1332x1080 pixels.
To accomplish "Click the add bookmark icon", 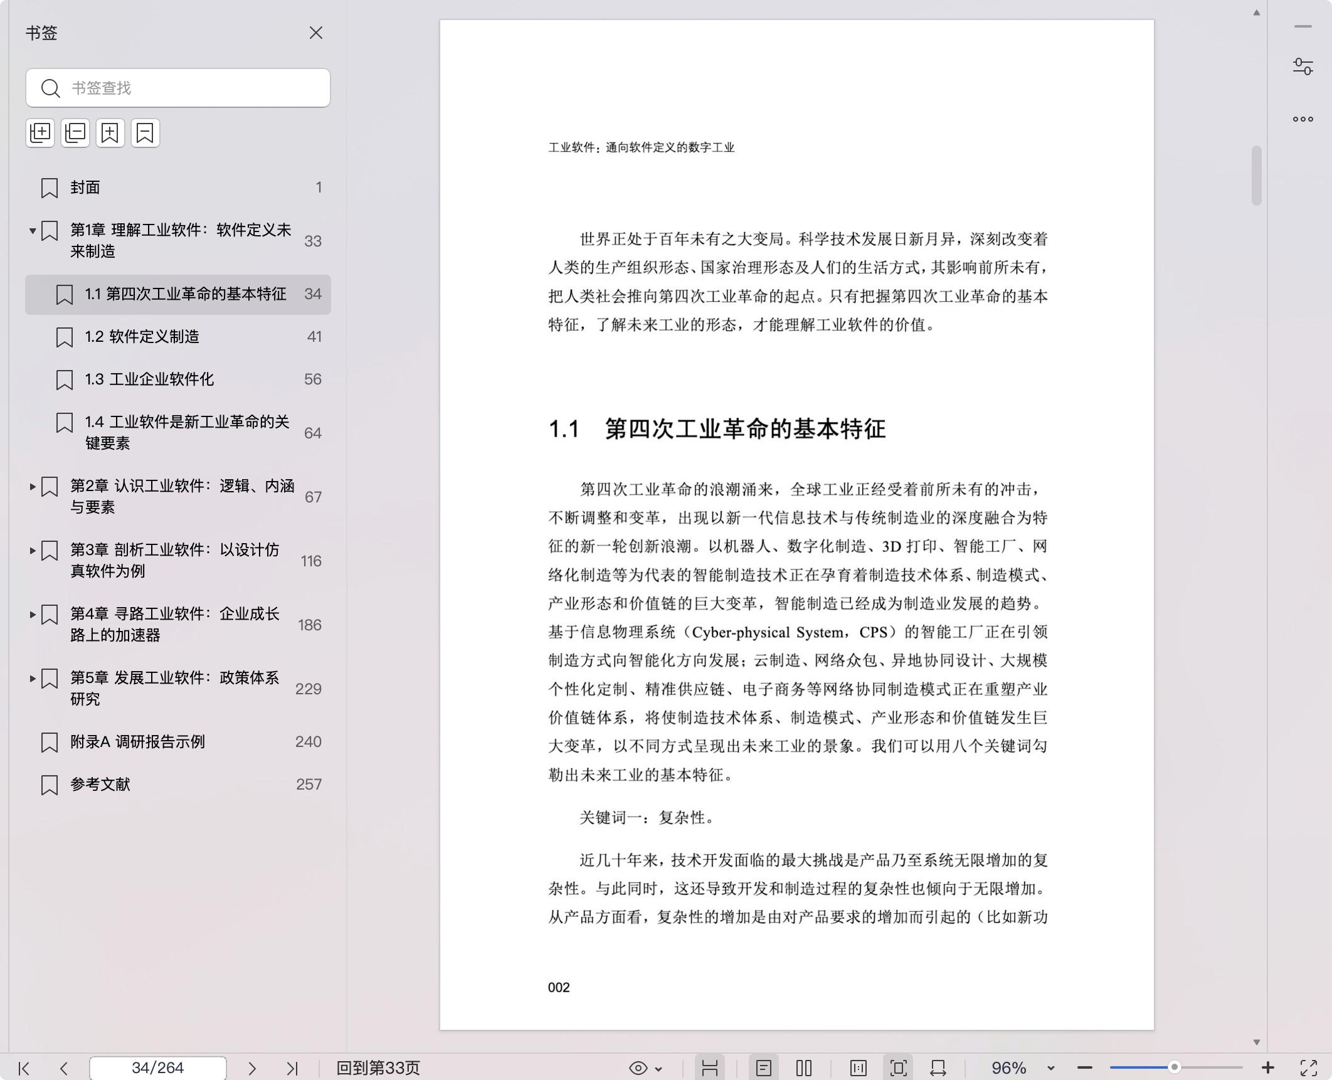I will pyautogui.click(x=110, y=133).
